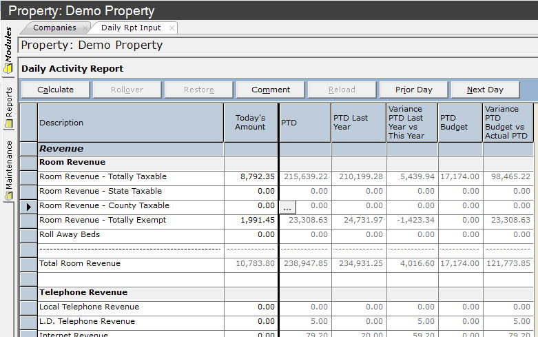Close the Companies tab
538x337 pixels.
coord(85,28)
